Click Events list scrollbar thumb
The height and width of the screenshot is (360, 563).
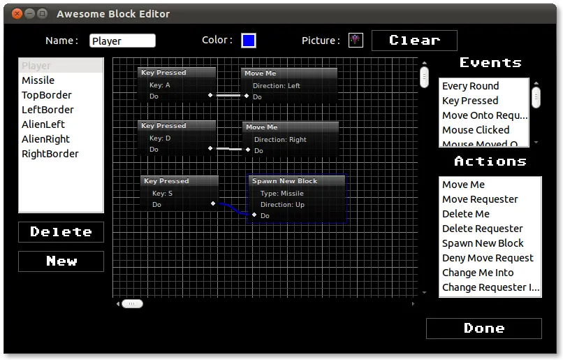point(536,96)
